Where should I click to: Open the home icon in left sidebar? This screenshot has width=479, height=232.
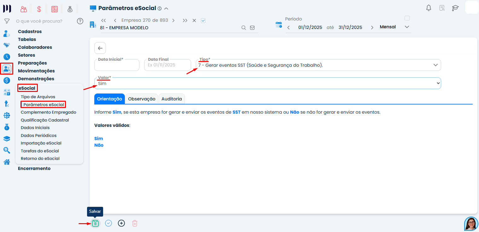(x=7, y=162)
